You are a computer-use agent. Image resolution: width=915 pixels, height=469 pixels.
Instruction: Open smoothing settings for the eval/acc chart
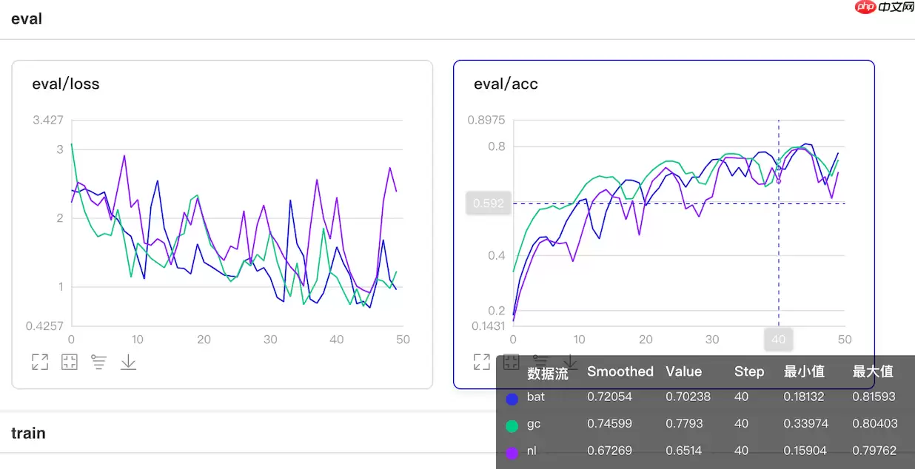tap(540, 360)
